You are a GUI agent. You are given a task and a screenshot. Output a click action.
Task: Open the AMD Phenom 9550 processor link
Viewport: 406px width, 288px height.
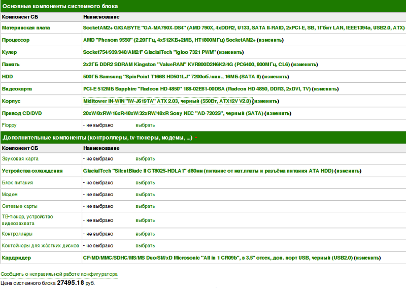point(169,40)
